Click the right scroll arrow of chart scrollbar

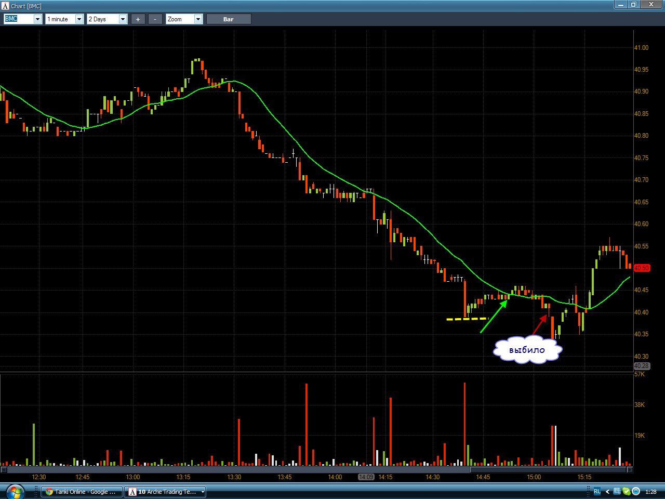click(x=630, y=470)
